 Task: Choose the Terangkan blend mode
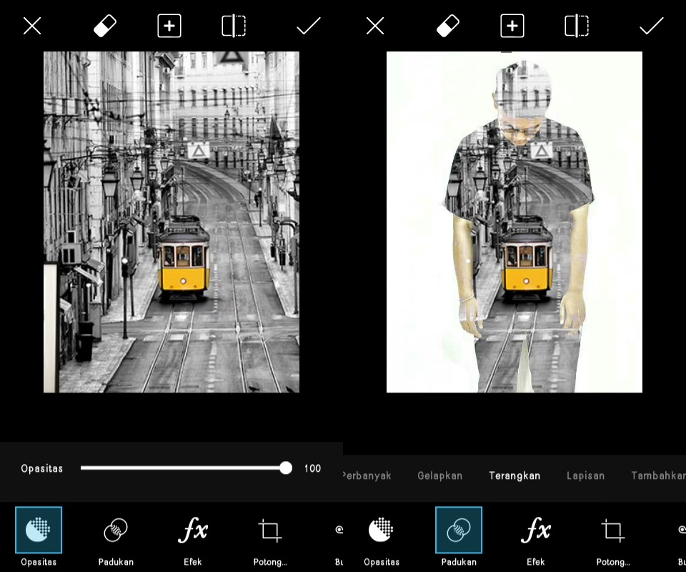(x=514, y=475)
